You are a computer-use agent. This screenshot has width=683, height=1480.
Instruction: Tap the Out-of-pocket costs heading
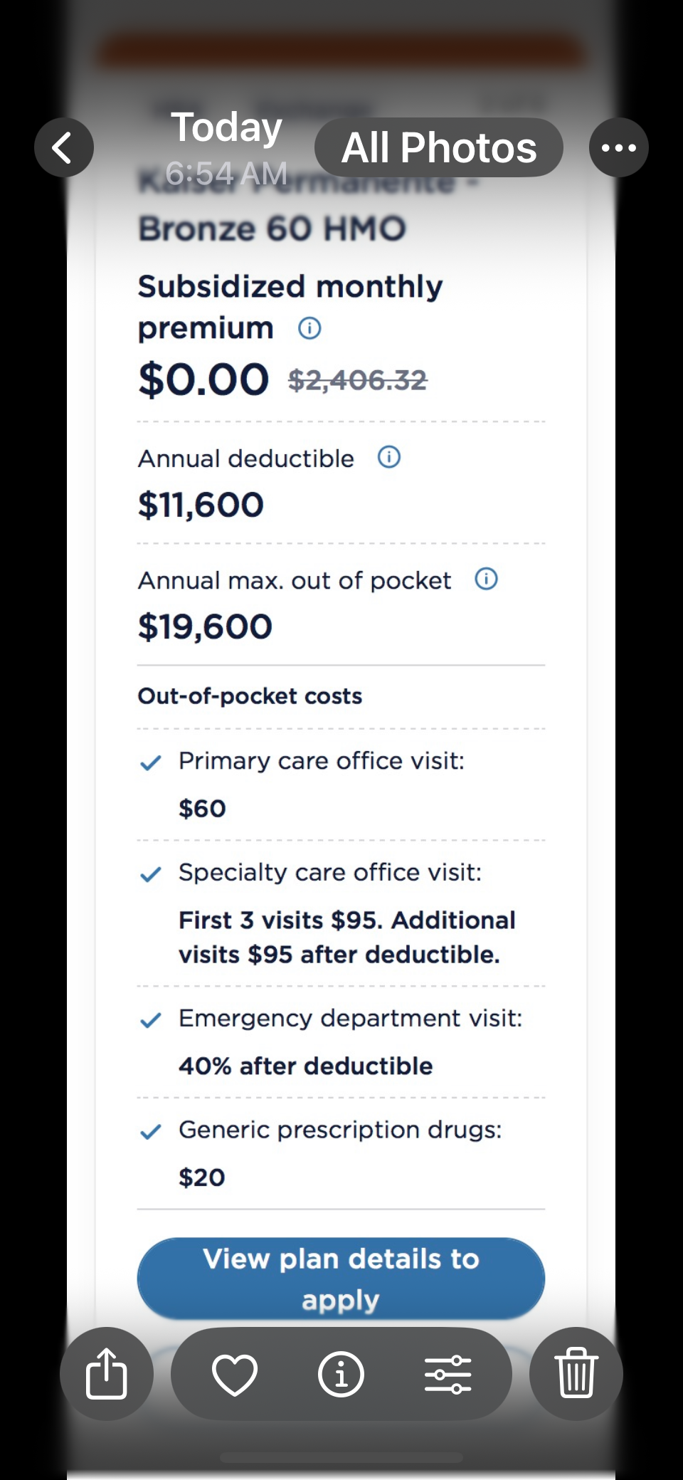[250, 696]
